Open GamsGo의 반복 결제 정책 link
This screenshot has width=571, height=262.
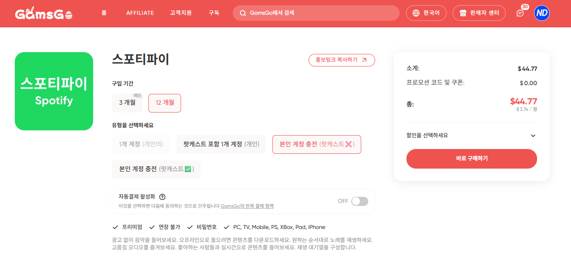click(x=247, y=206)
